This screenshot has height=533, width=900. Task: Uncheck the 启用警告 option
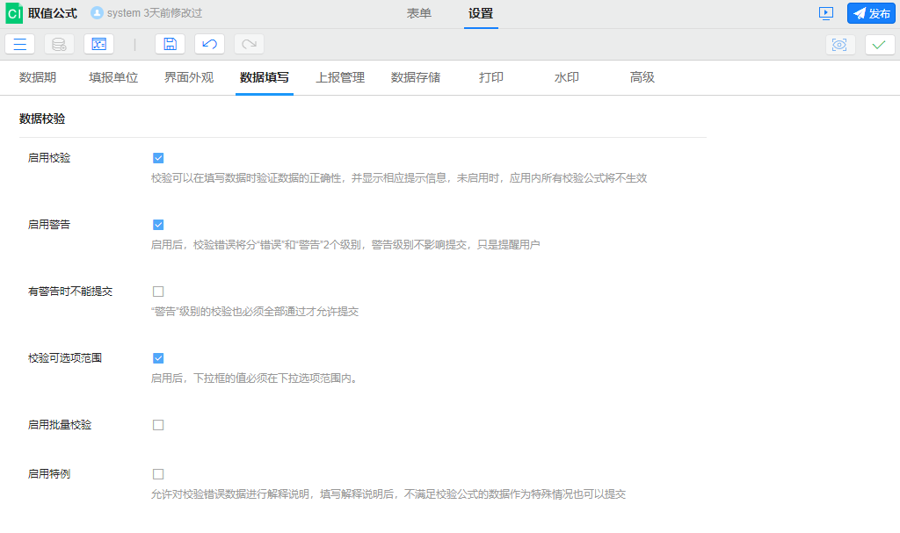click(x=158, y=224)
